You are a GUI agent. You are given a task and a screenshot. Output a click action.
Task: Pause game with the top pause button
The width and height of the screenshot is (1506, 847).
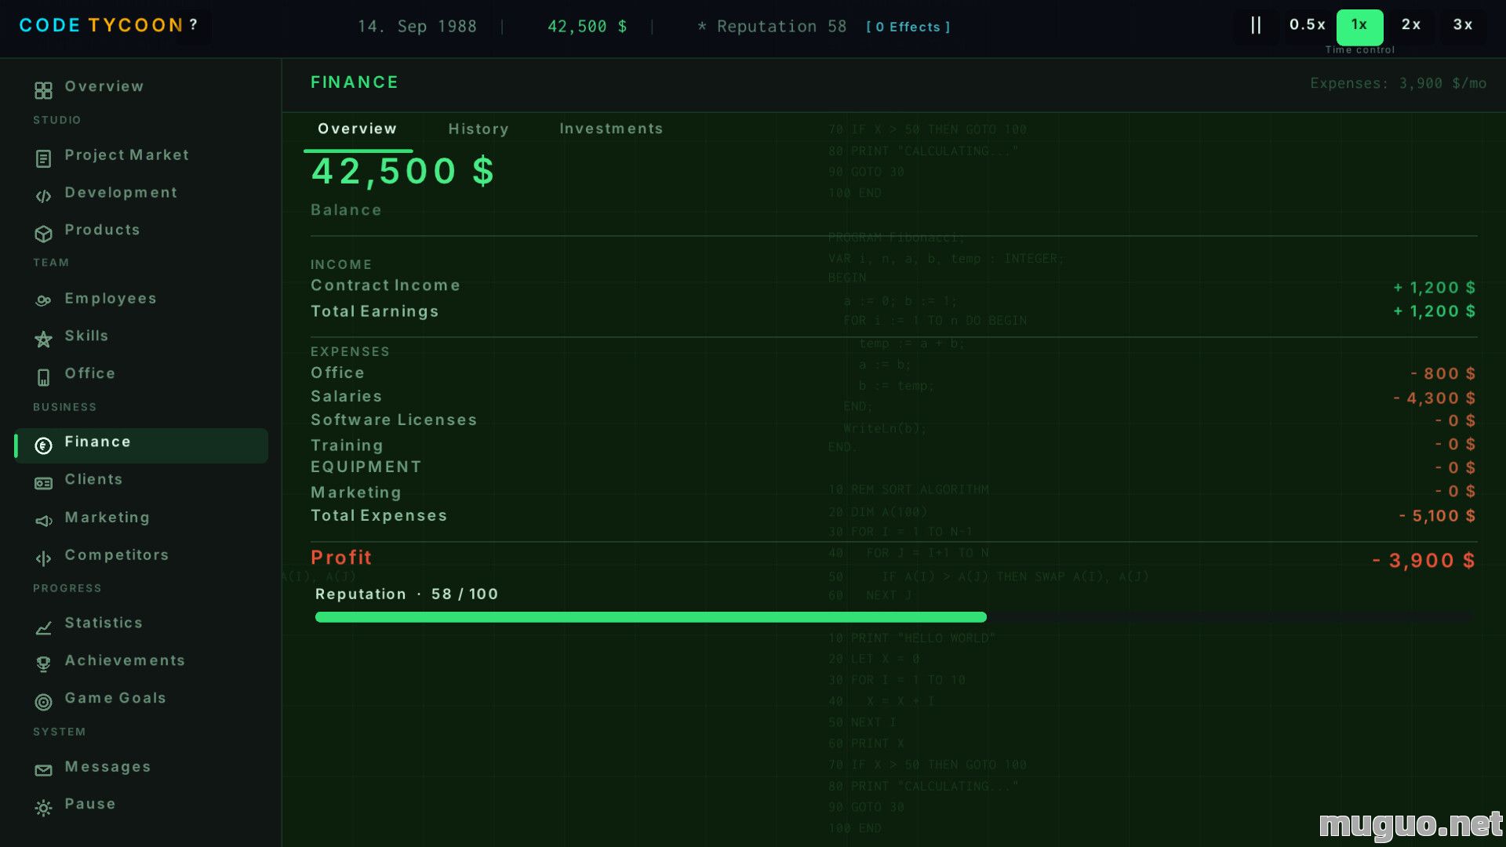click(1256, 26)
